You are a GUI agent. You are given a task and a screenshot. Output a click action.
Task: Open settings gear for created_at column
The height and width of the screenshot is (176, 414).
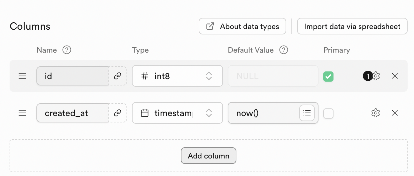coord(376,113)
